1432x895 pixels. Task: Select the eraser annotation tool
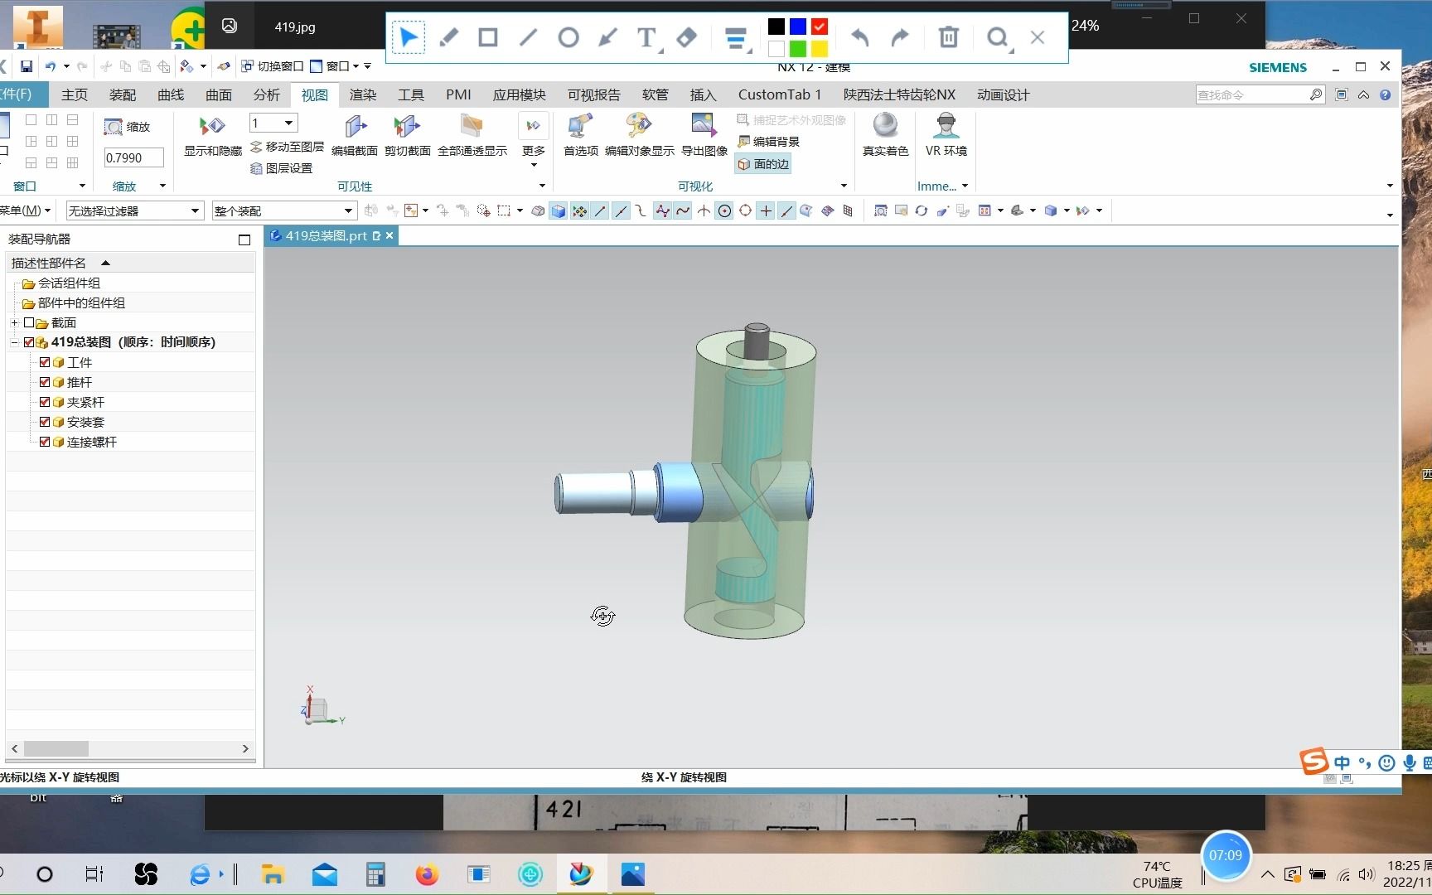(687, 37)
